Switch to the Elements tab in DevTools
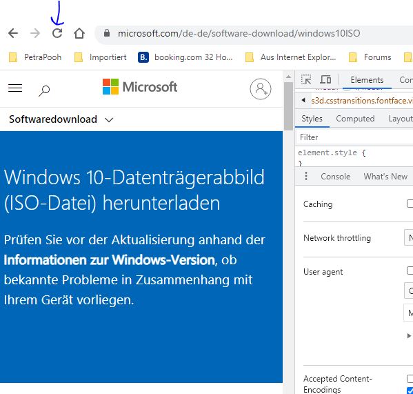Screen dimensions: 413x394 367,80
